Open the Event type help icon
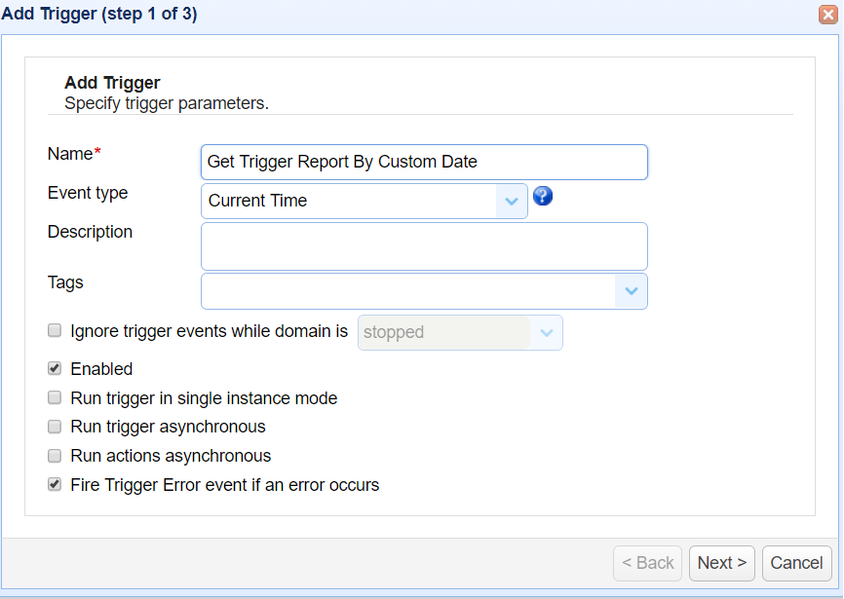Image resolution: width=844 pixels, height=599 pixels. click(x=543, y=196)
